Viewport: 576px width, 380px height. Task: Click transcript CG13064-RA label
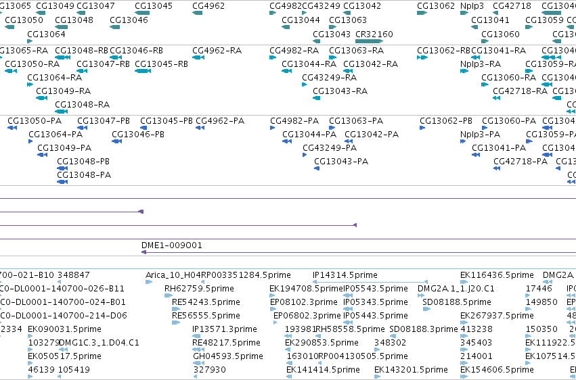(54, 77)
